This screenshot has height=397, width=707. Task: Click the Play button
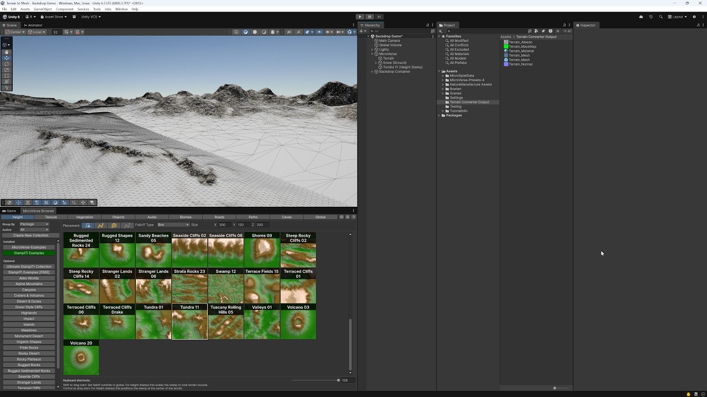tap(360, 17)
